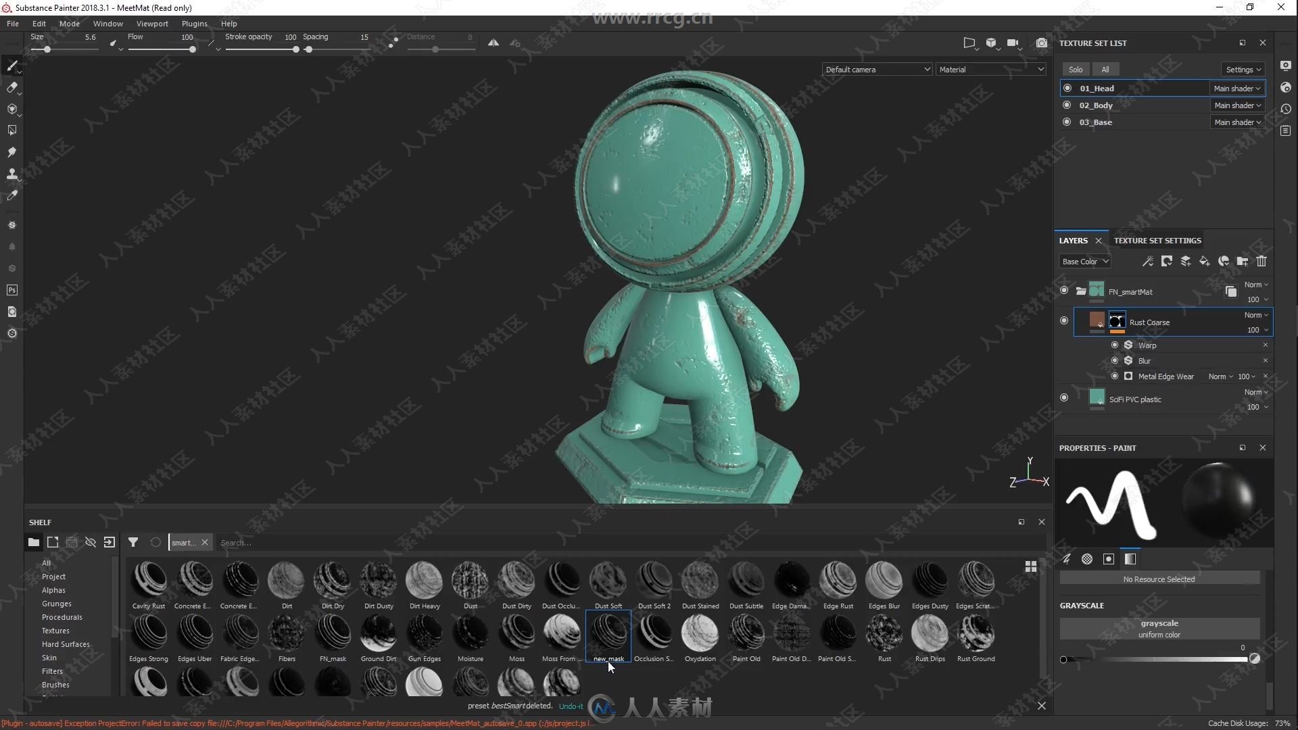Add a new paint layer
Image resolution: width=1298 pixels, height=730 pixels.
(1186, 261)
